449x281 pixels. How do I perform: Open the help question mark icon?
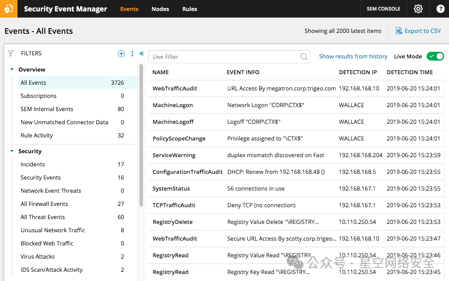pos(440,9)
